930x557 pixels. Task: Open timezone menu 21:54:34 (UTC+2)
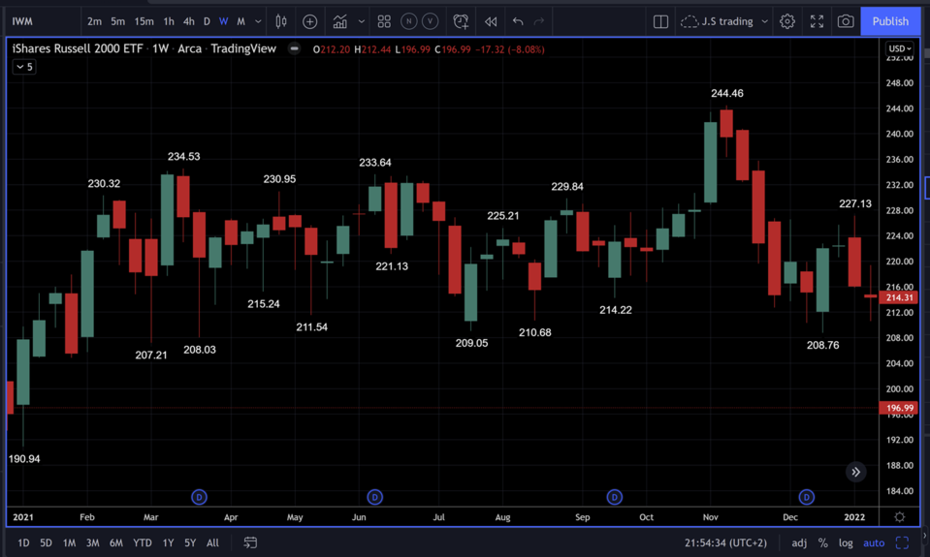coord(725,542)
